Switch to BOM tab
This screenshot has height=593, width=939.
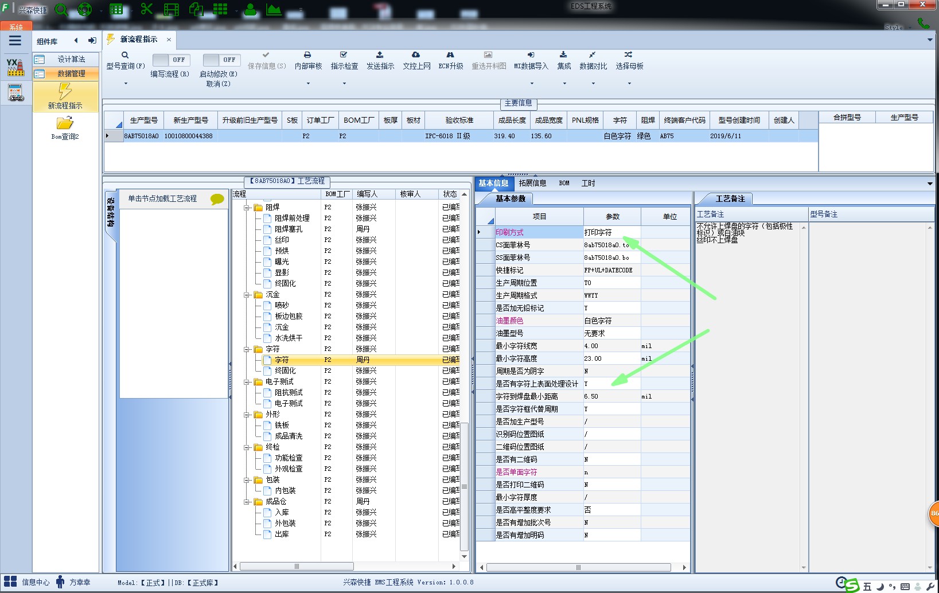point(564,184)
